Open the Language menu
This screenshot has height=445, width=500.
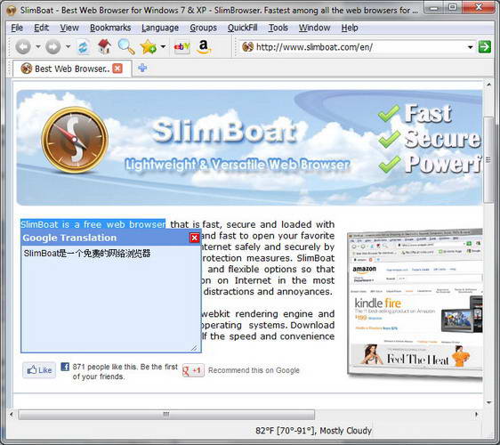coord(160,28)
